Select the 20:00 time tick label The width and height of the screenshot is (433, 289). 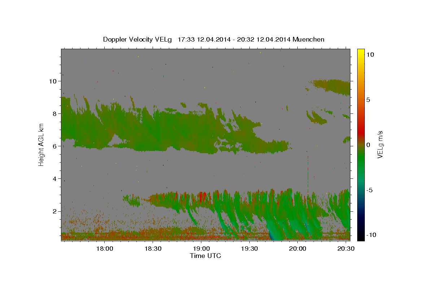click(x=298, y=249)
